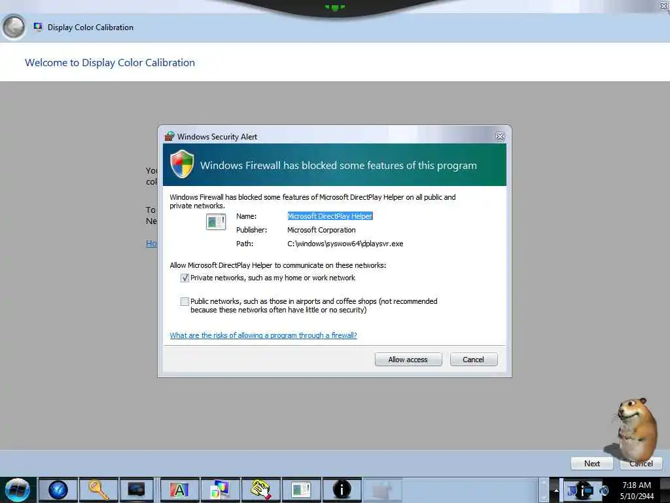Click Next in Display Color Calibration
This screenshot has width=670, height=503.
tap(591, 463)
